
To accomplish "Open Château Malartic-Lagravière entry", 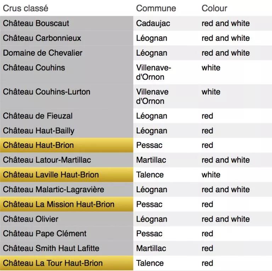I will point(53,189).
